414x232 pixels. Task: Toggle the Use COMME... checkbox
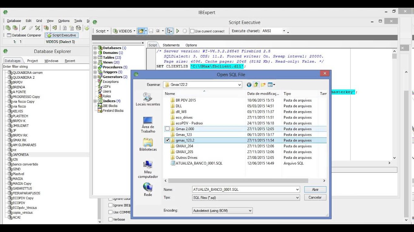tap(111, 212)
